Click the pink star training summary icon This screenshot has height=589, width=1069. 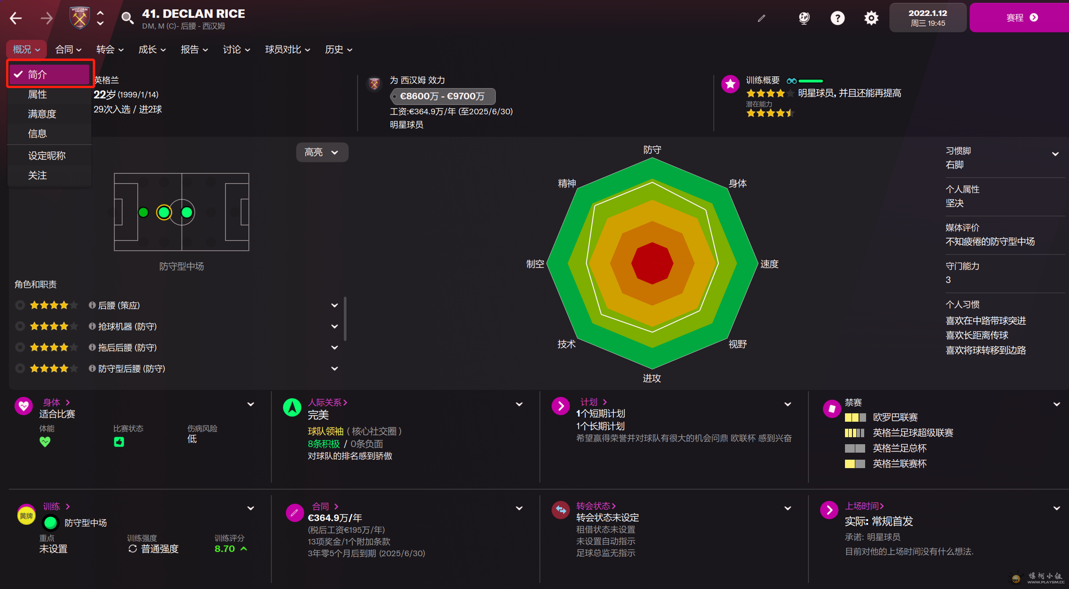click(x=730, y=84)
